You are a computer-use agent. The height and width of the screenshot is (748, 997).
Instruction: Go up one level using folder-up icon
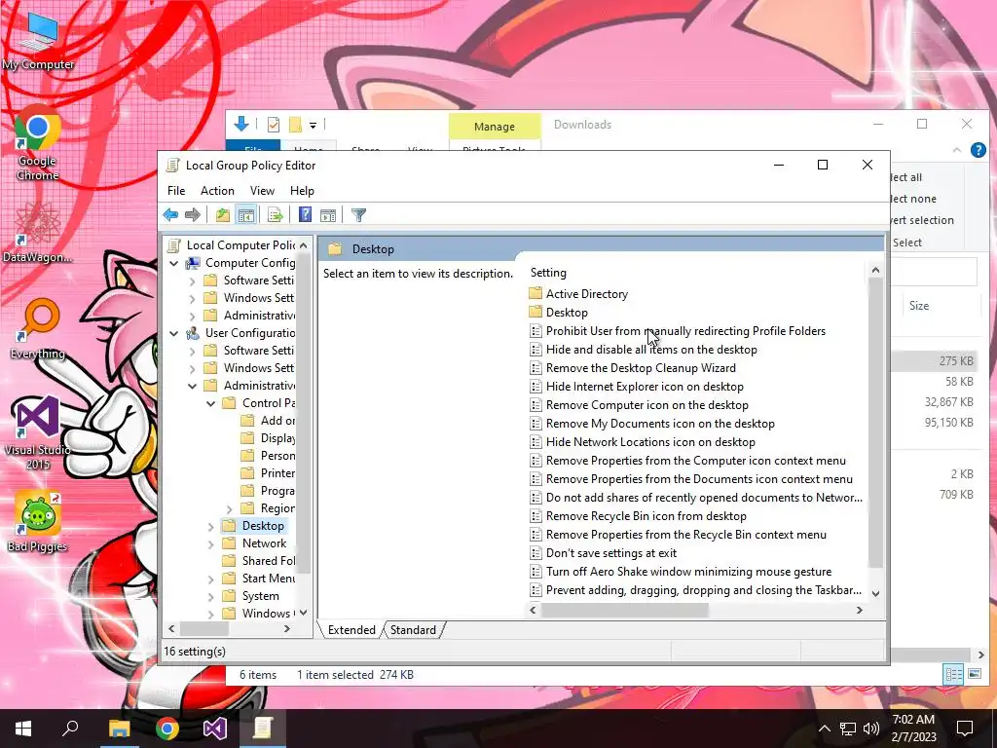point(223,215)
